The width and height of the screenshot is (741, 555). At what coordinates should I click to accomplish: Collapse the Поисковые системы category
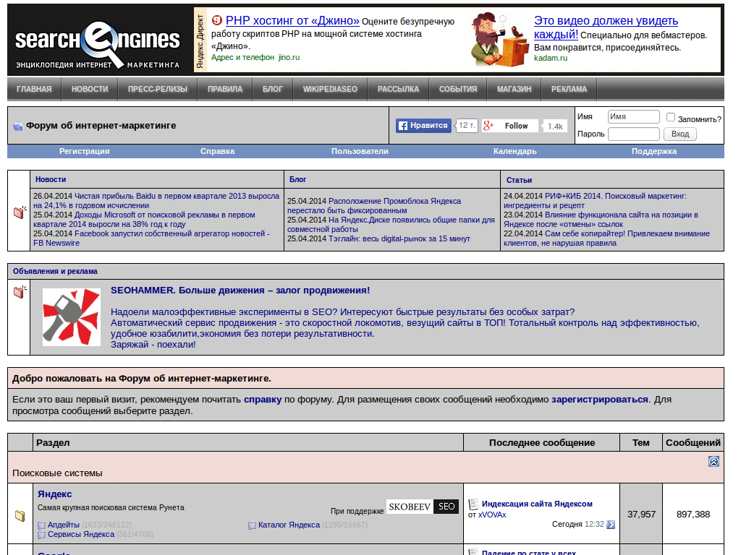[x=714, y=460]
